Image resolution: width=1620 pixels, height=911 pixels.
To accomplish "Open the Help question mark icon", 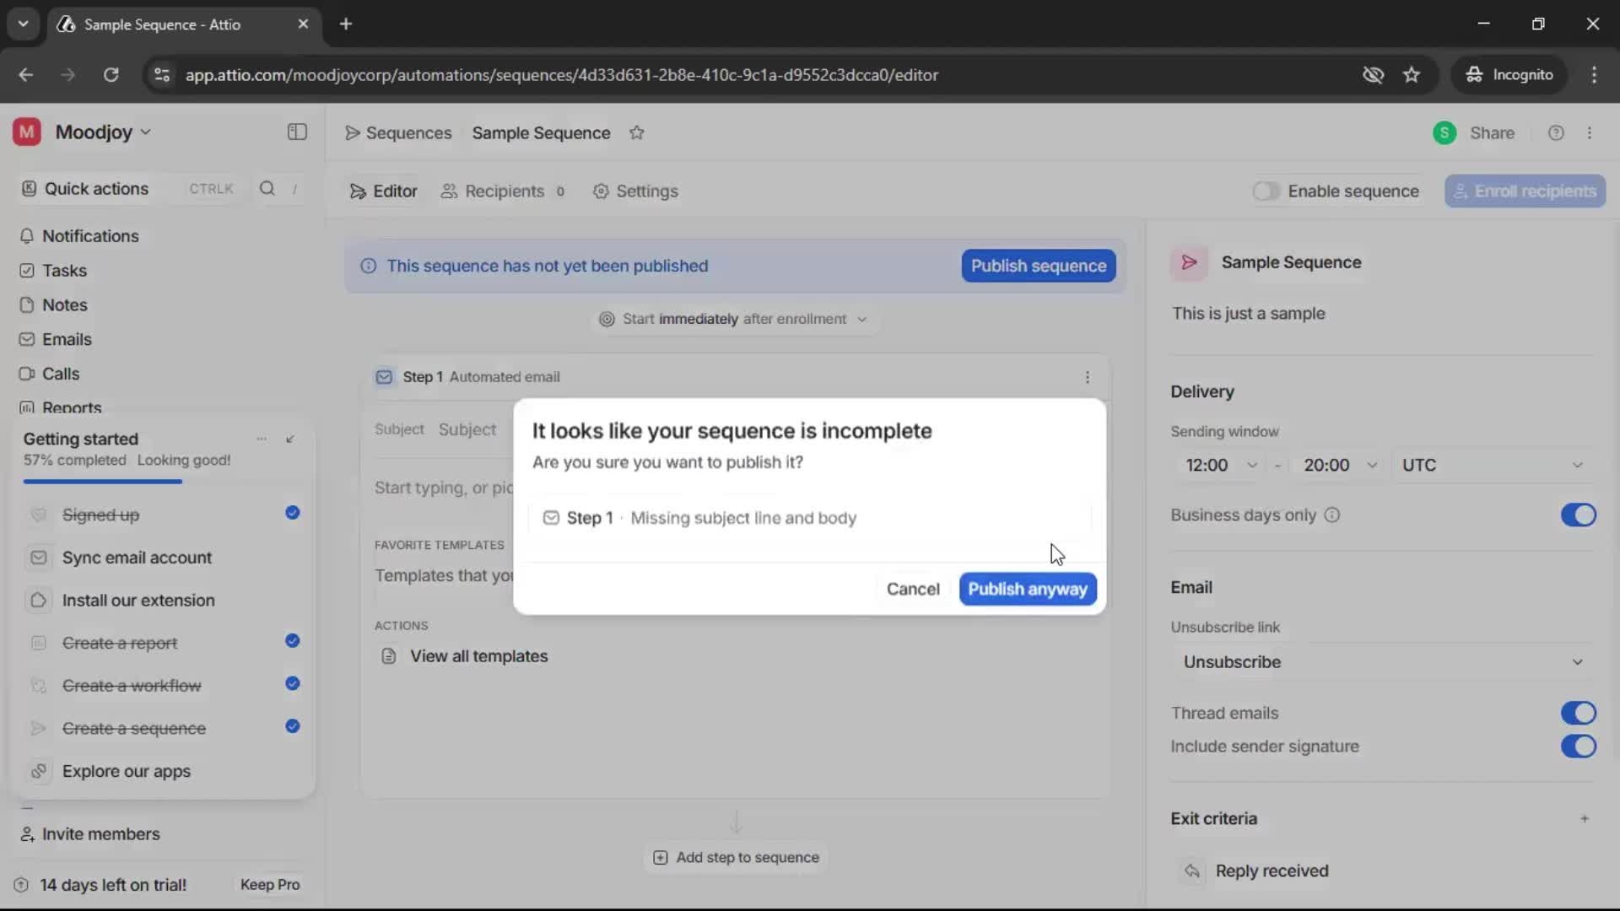I will point(1557,132).
